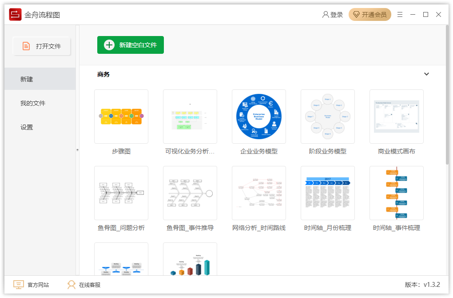Open the 打开文件 file icon in sidebar
Viewport: 453px width, 298px height.
[x=27, y=46]
